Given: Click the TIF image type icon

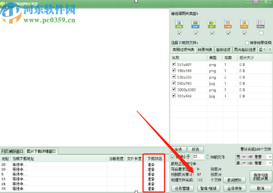Looking at the screenshot, I should (244, 24).
